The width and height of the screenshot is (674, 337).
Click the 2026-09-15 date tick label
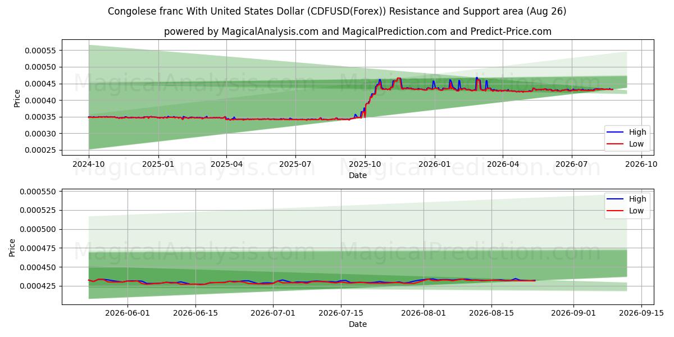point(642,313)
